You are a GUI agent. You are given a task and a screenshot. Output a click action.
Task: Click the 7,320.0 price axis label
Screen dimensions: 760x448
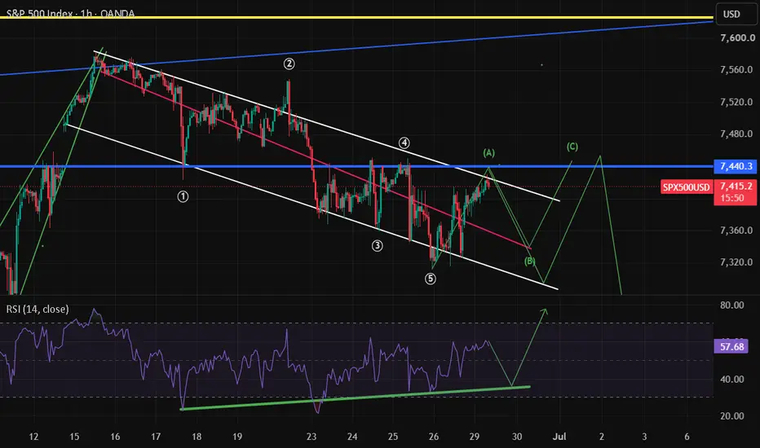(736, 262)
